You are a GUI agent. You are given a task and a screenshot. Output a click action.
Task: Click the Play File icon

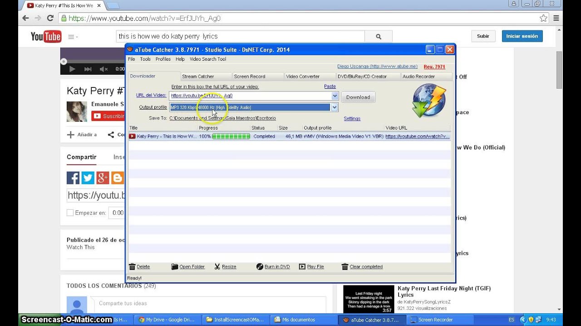tap(302, 267)
